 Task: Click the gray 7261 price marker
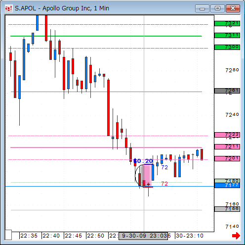coord(227,91)
